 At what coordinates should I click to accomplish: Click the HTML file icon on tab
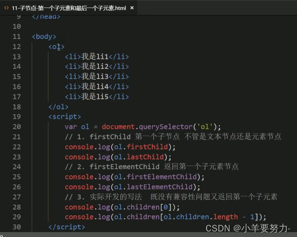[6, 8]
